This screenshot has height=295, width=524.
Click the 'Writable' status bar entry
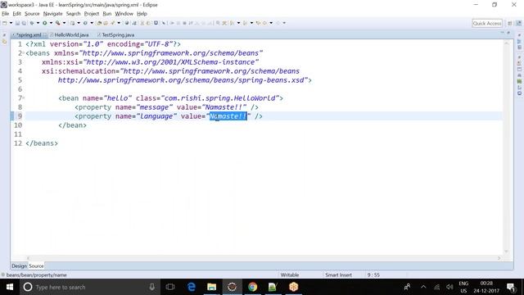click(289, 275)
